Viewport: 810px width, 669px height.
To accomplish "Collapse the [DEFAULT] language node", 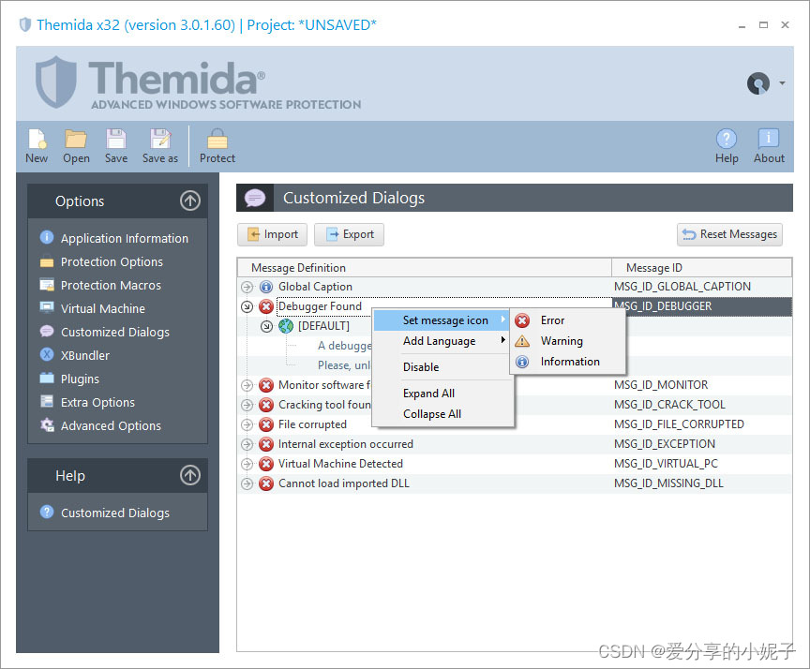I will (266, 326).
